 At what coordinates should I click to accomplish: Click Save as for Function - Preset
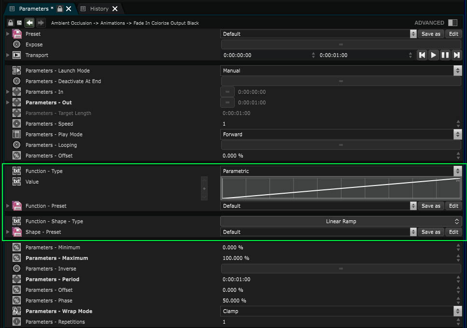click(x=431, y=206)
